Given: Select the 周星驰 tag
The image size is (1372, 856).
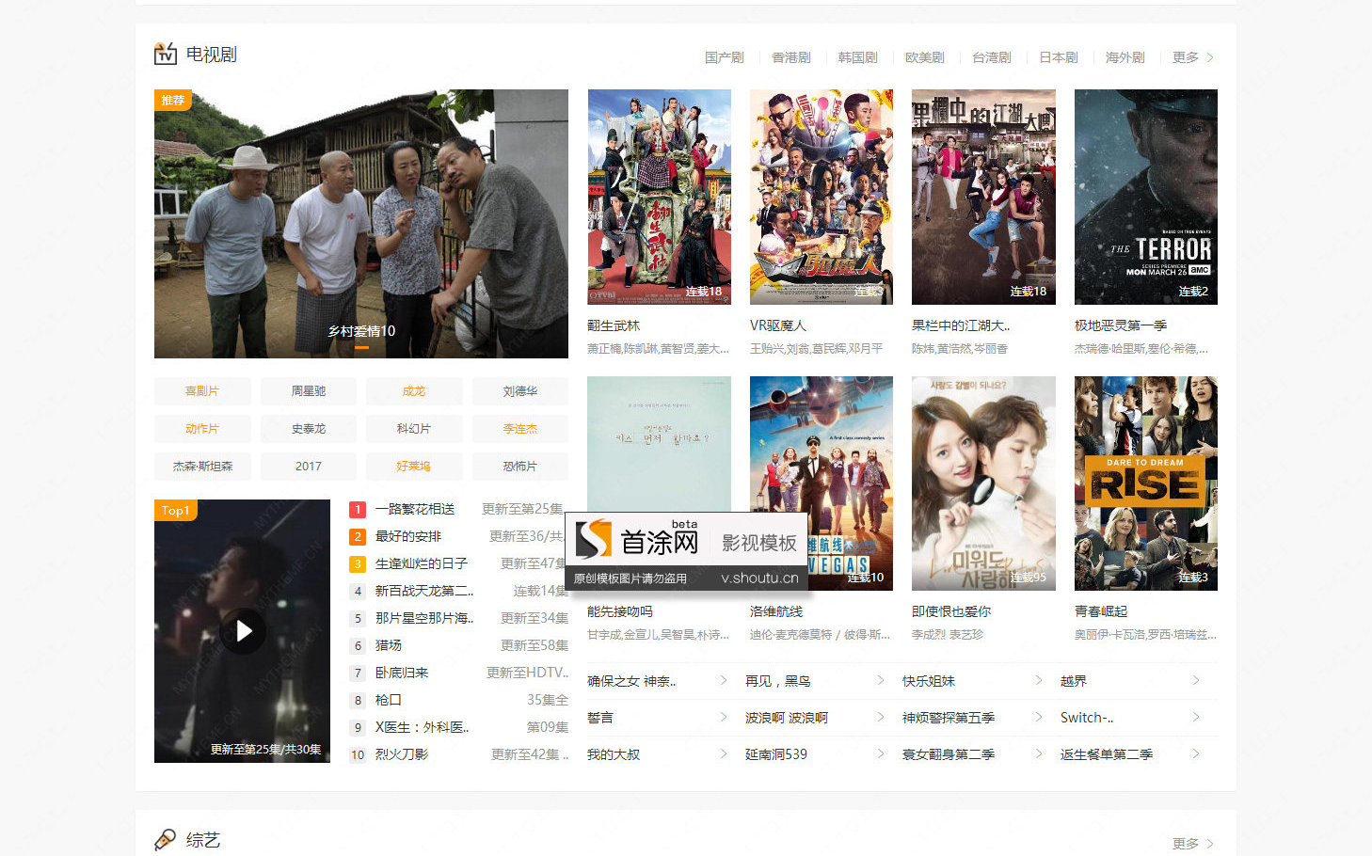Looking at the screenshot, I should click(309, 391).
